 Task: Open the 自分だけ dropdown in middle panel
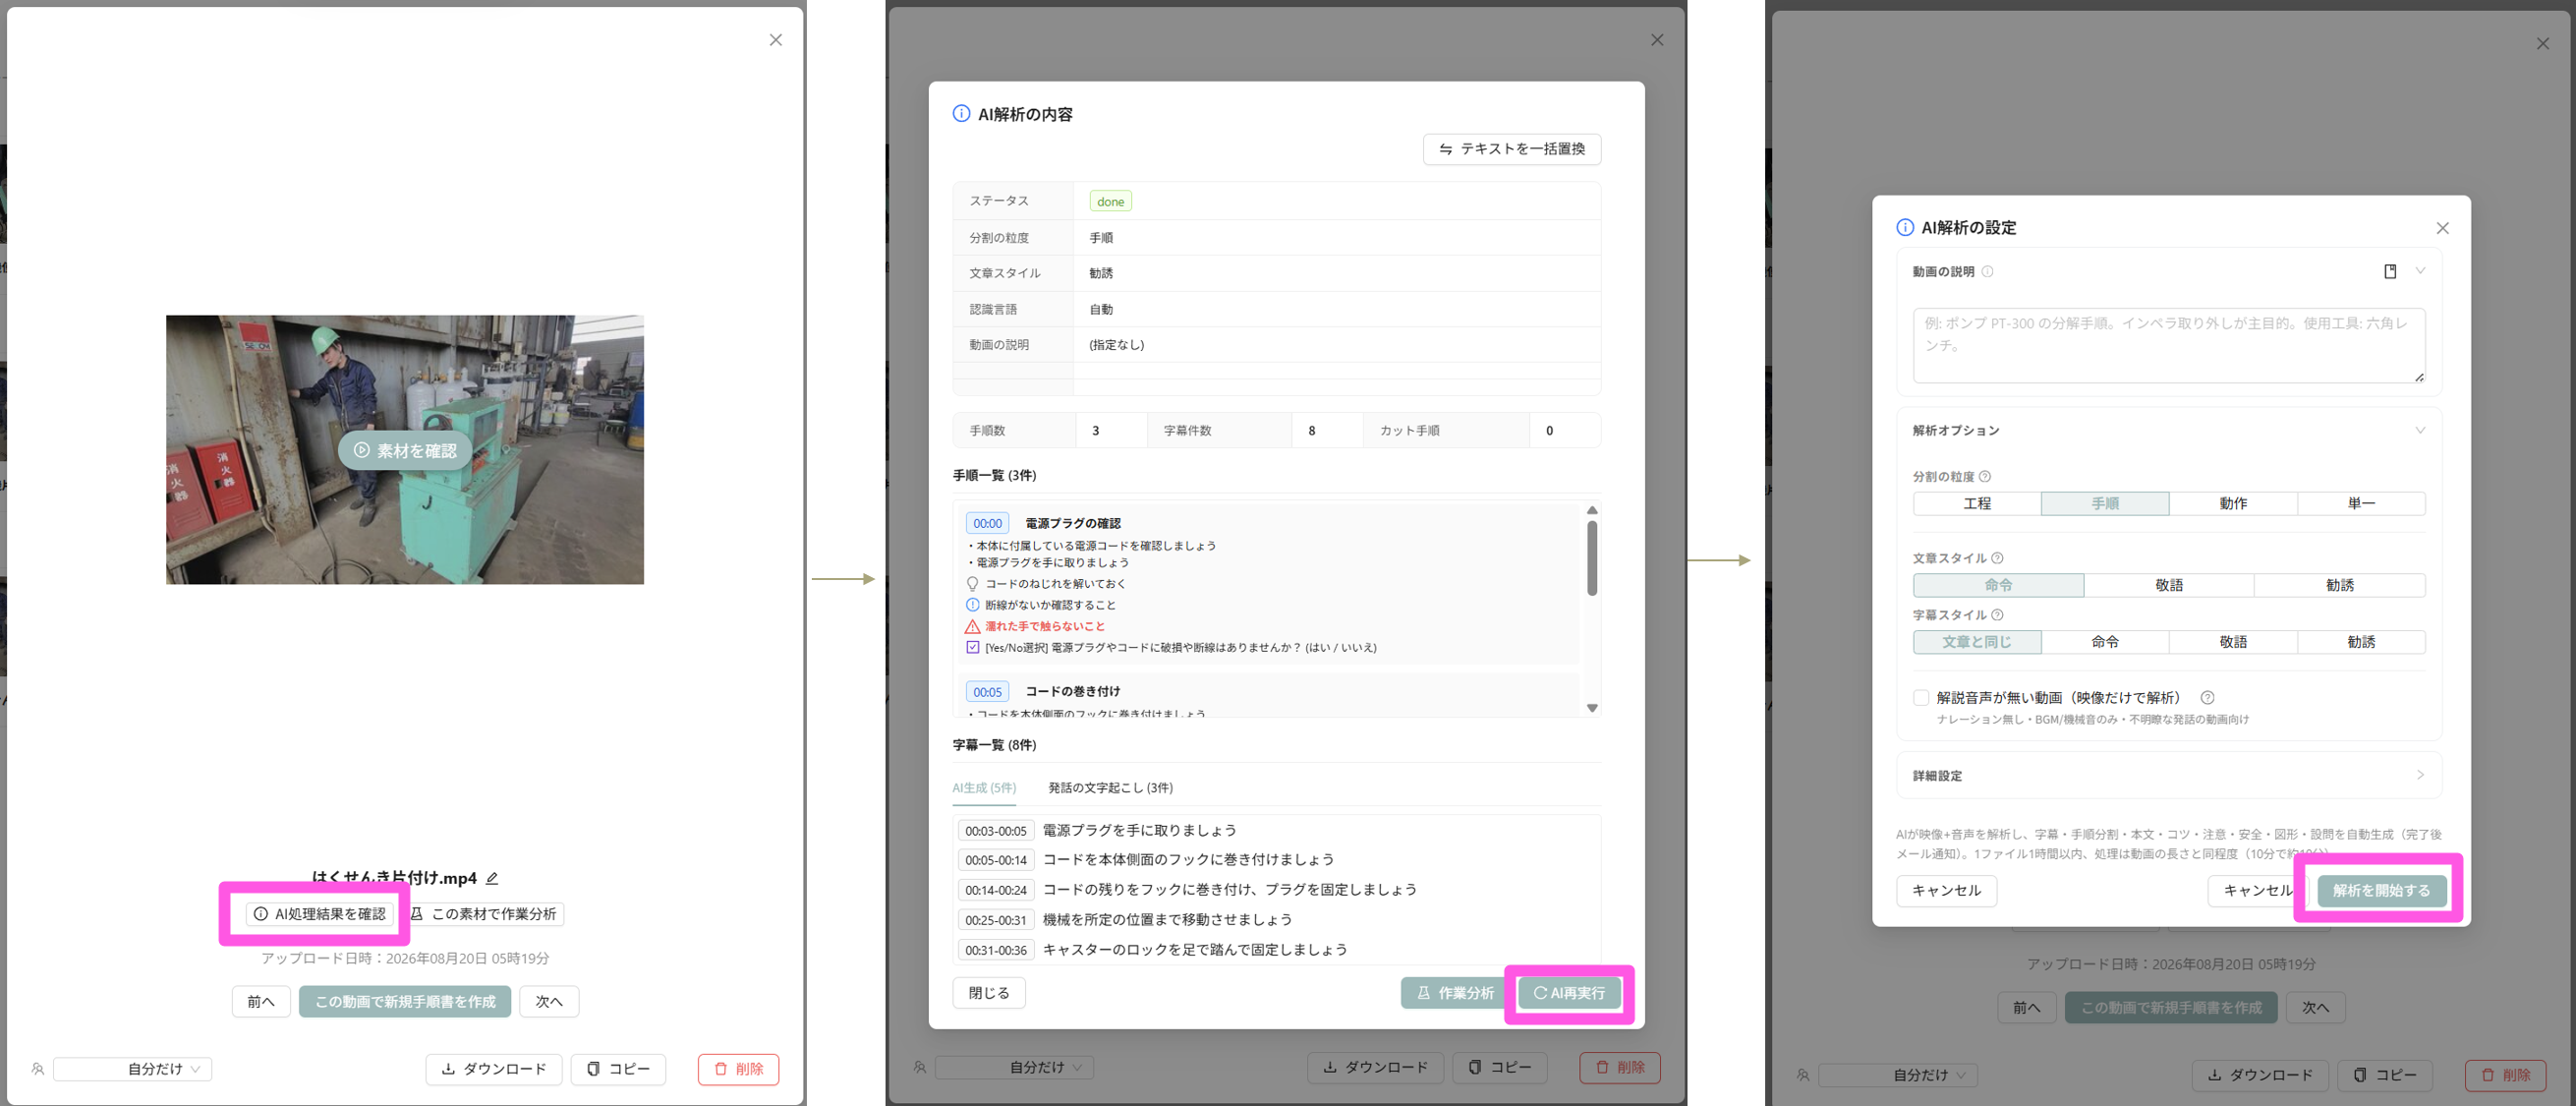coord(1015,1068)
